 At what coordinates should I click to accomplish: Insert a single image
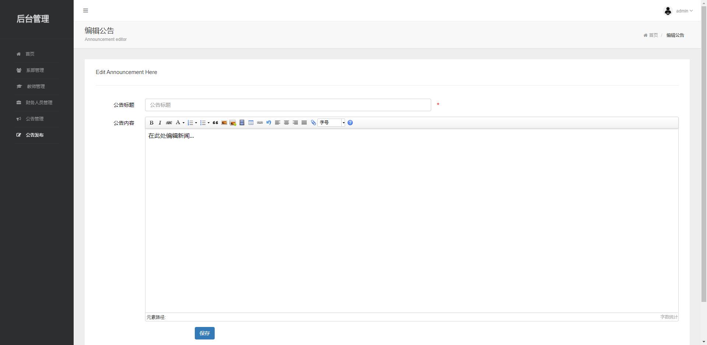[x=224, y=123]
